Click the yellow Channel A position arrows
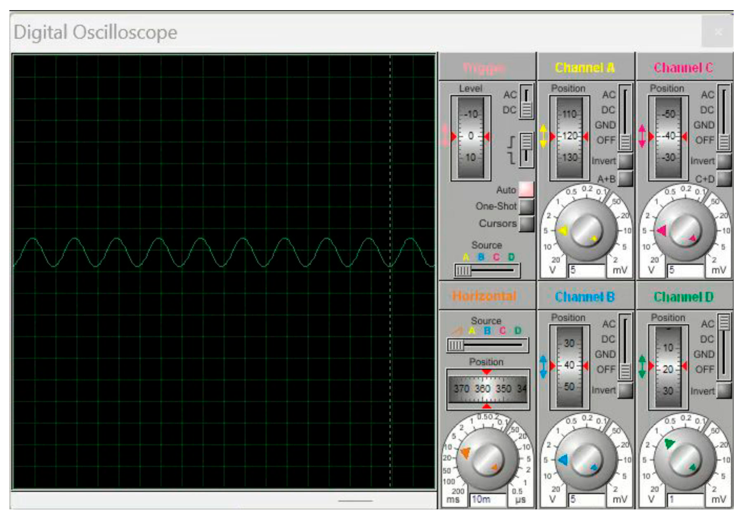This screenshot has width=741, height=518. click(x=544, y=136)
